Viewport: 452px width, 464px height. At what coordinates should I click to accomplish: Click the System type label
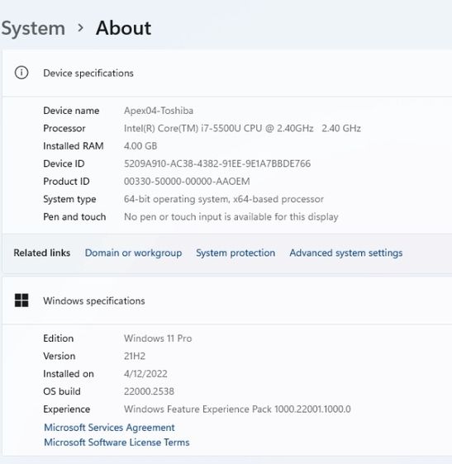(x=69, y=199)
